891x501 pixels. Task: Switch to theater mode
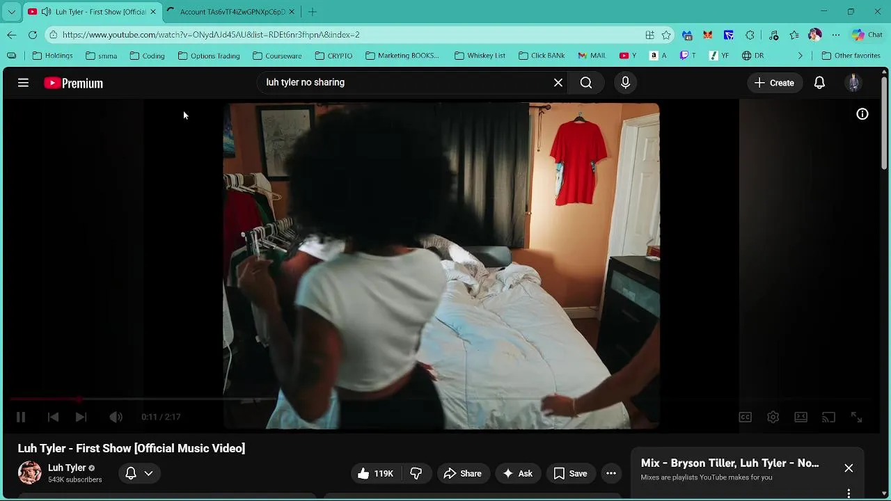[801, 417]
